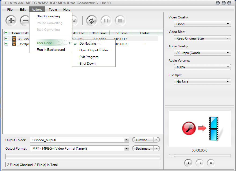Click the Browse button's arrow
The width and height of the screenshot is (236, 171).
[156, 140]
